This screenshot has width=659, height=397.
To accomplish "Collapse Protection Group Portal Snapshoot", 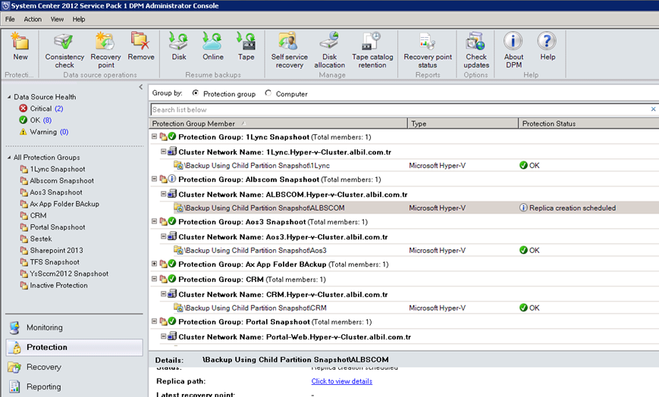I will point(154,321).
